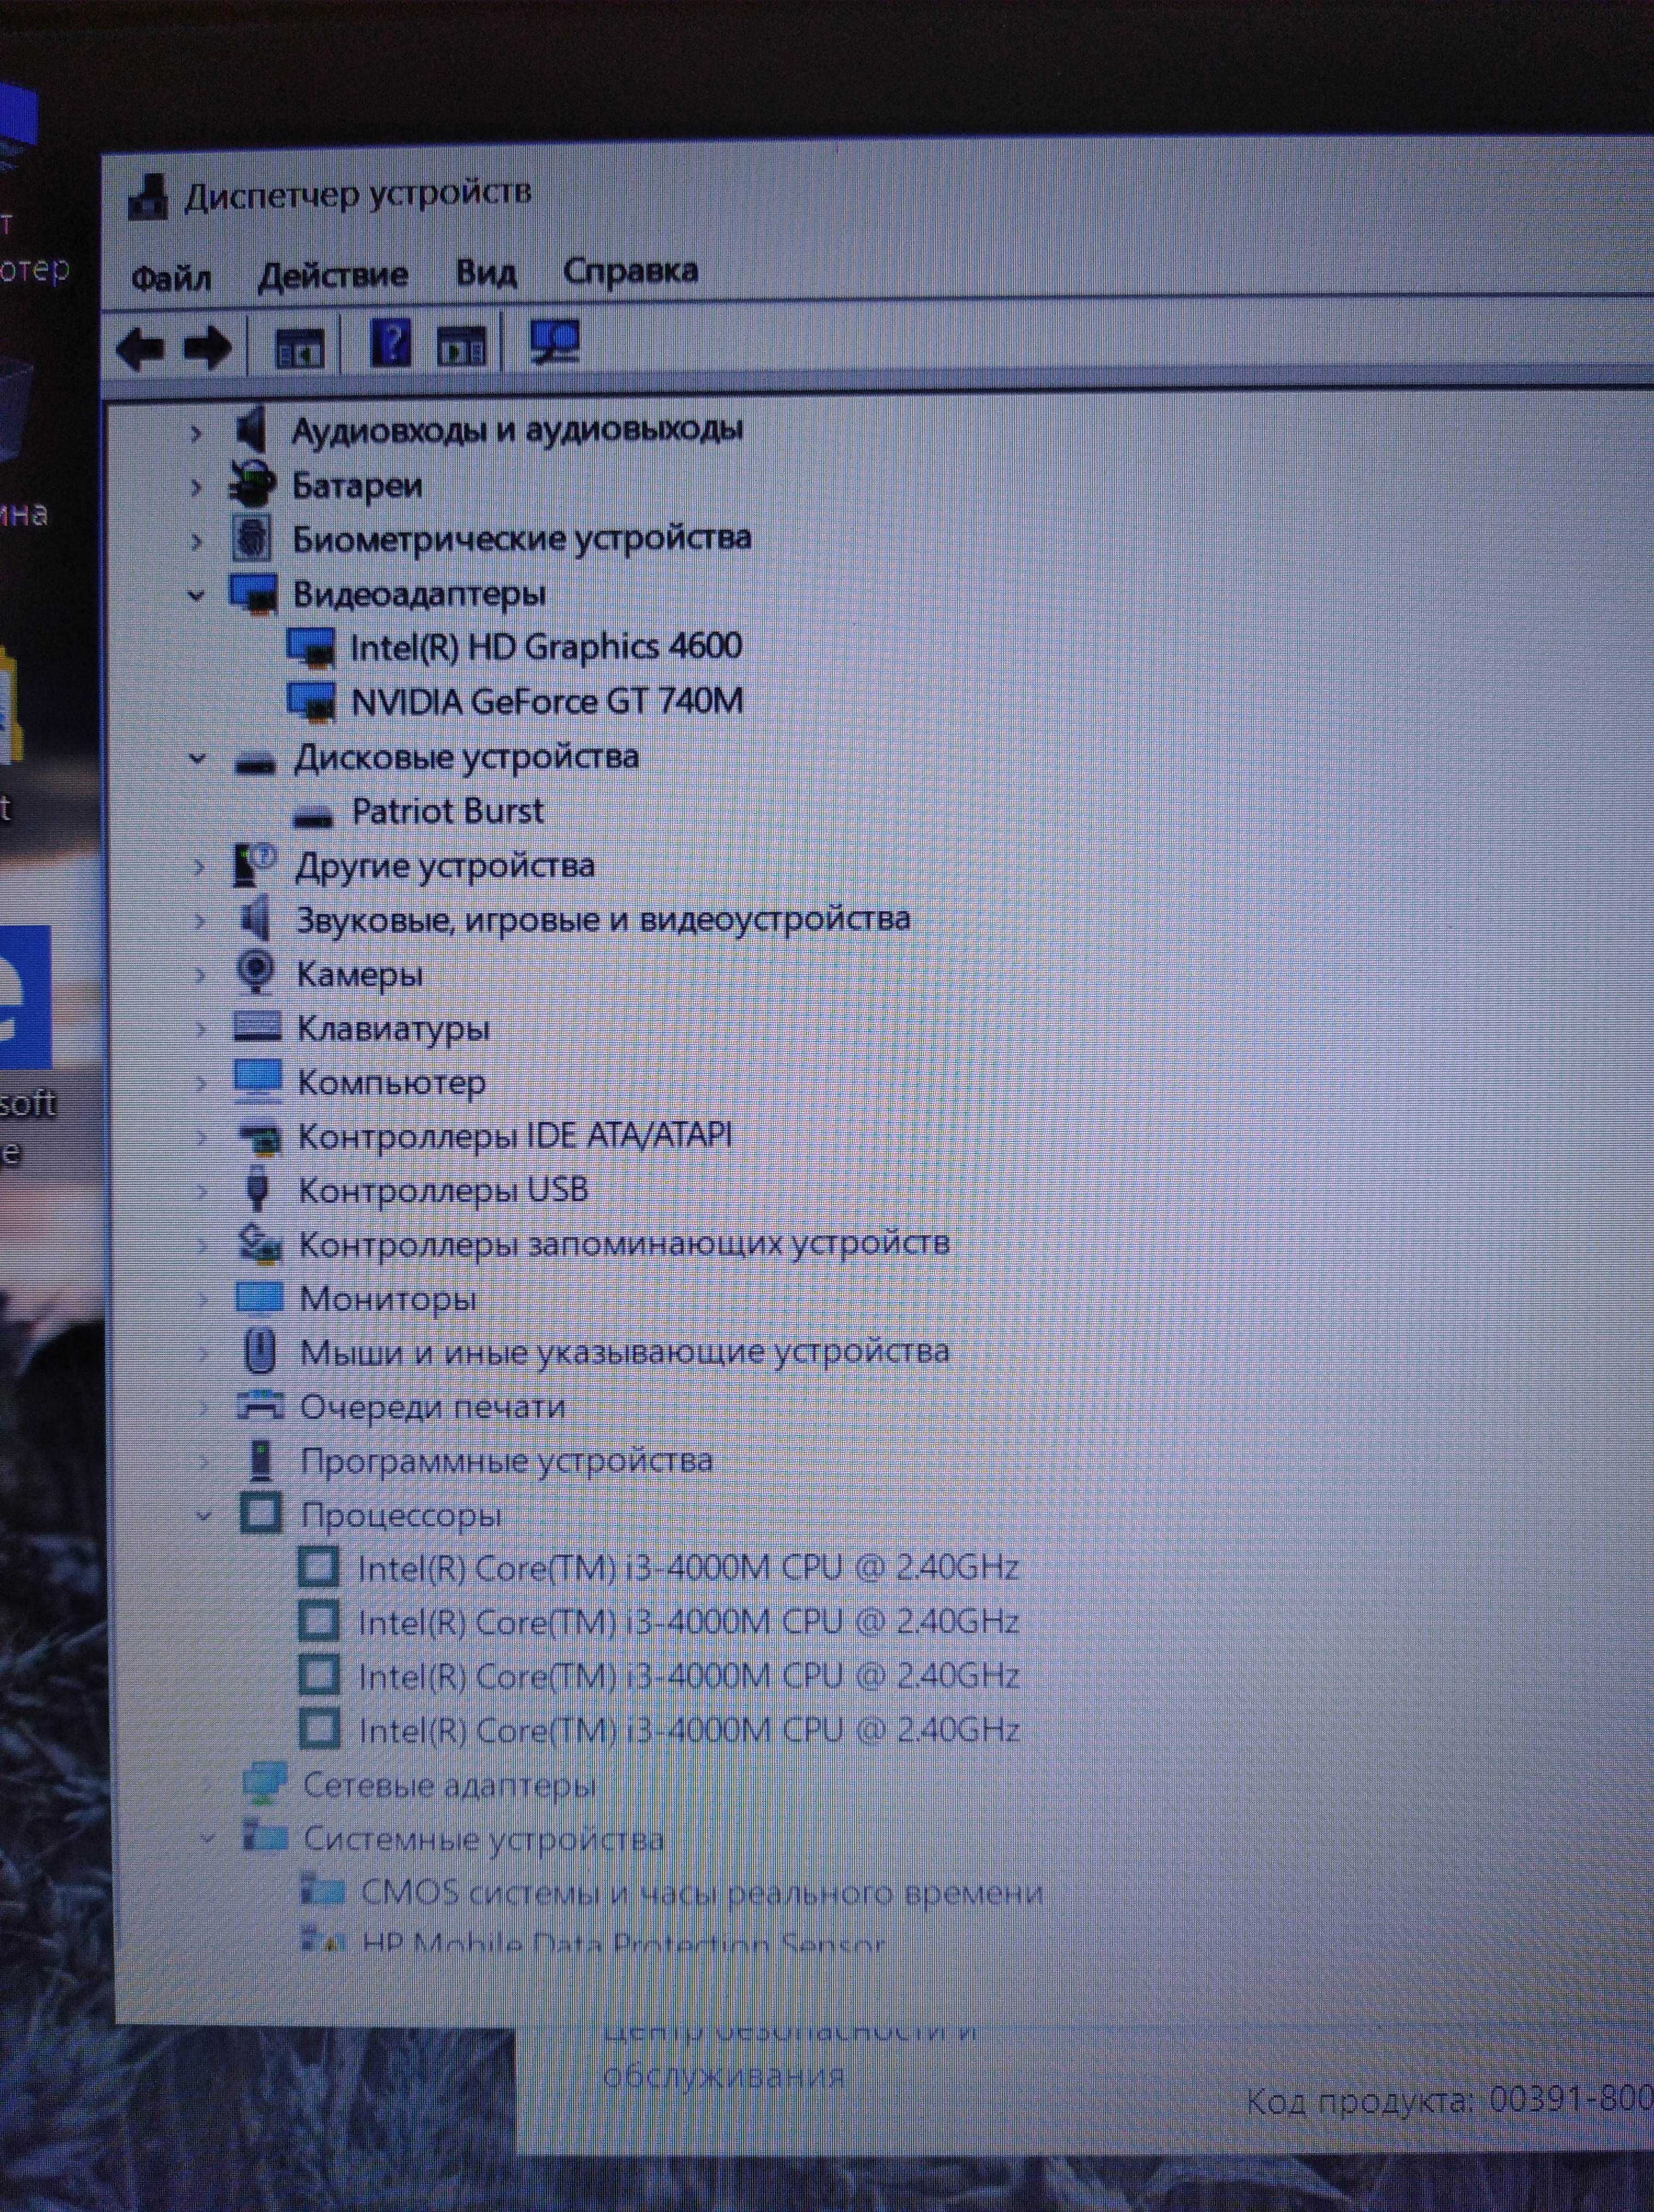
Task: Click the Device Manager title bar icon
Action: pos(148,197)
